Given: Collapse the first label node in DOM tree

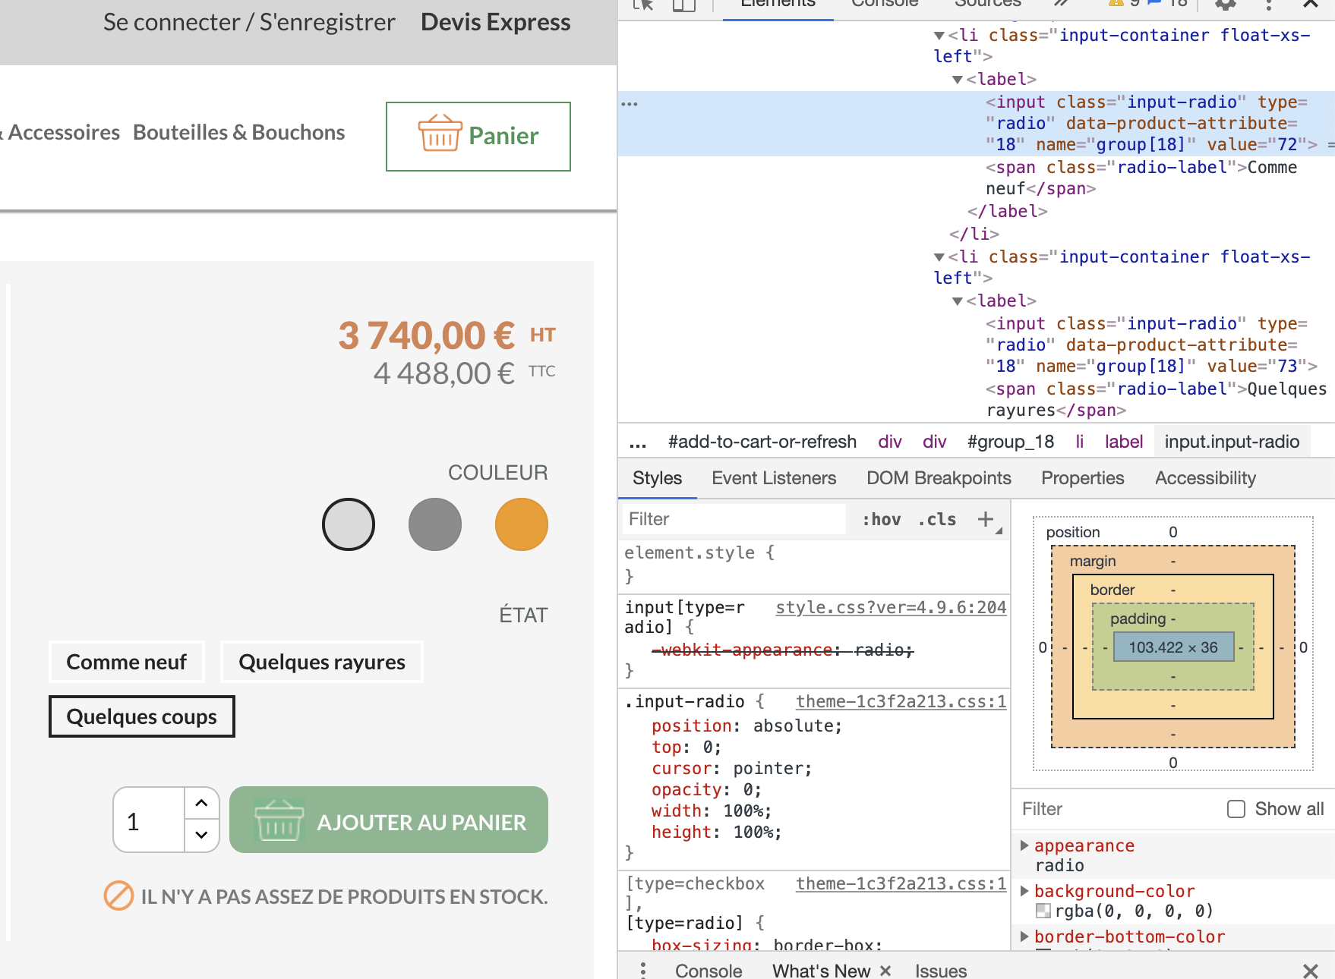Looking at the screenshot, I should click(x=958, y=80).
